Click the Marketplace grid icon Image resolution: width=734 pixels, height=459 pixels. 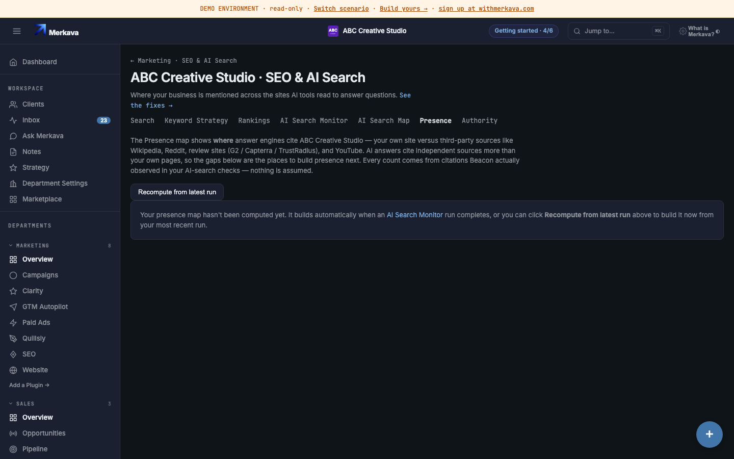13,199
